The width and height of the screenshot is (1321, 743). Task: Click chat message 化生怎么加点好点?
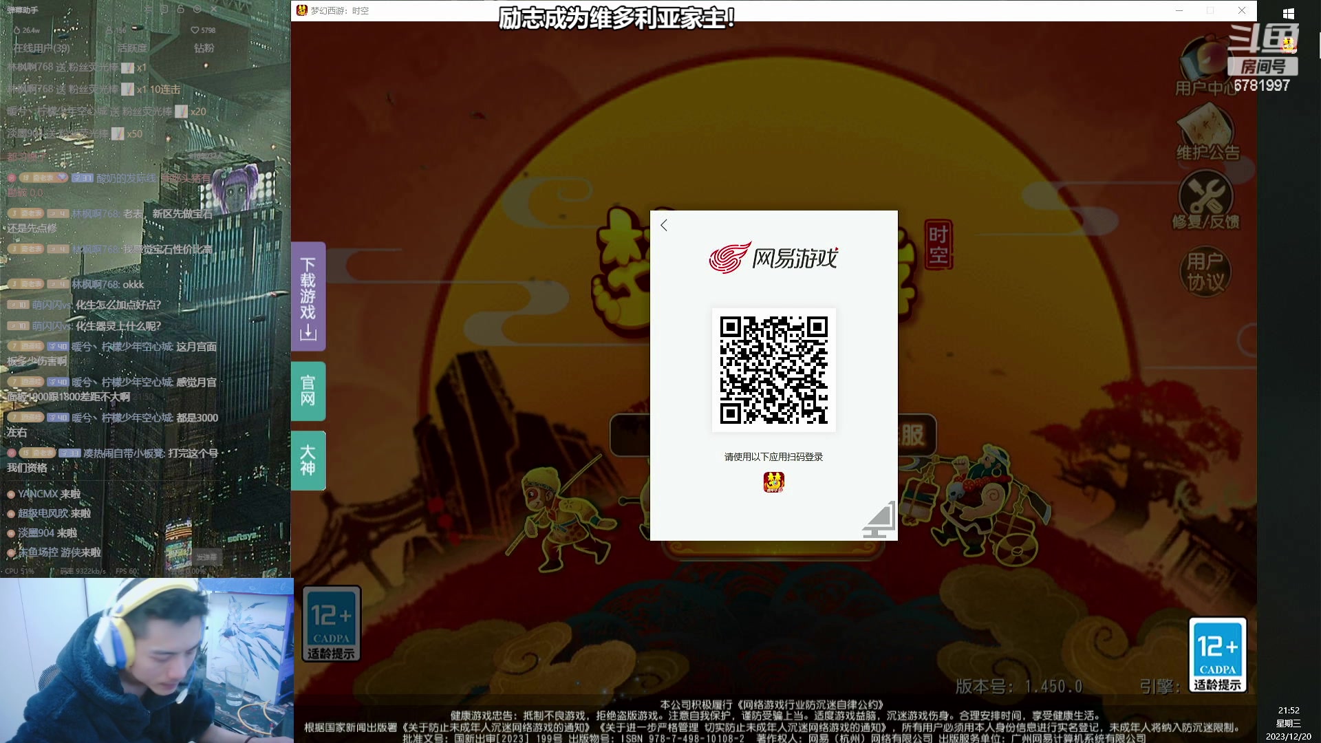84,305
